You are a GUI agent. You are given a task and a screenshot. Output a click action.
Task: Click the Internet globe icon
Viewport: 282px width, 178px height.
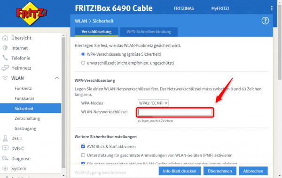pyautogui.click(x=5, y=48)
